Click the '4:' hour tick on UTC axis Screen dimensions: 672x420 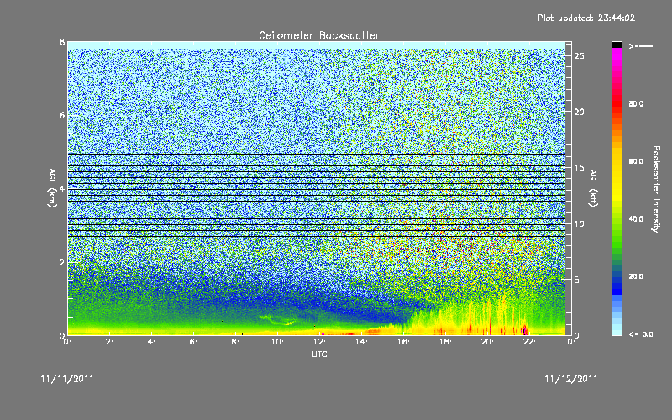click(152, 342)
